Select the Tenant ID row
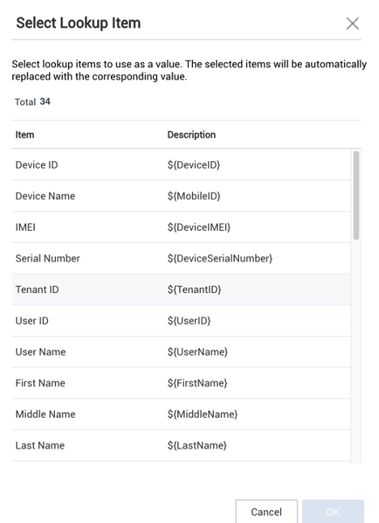The height and width of the screenshot is (523, 379). 181,290
